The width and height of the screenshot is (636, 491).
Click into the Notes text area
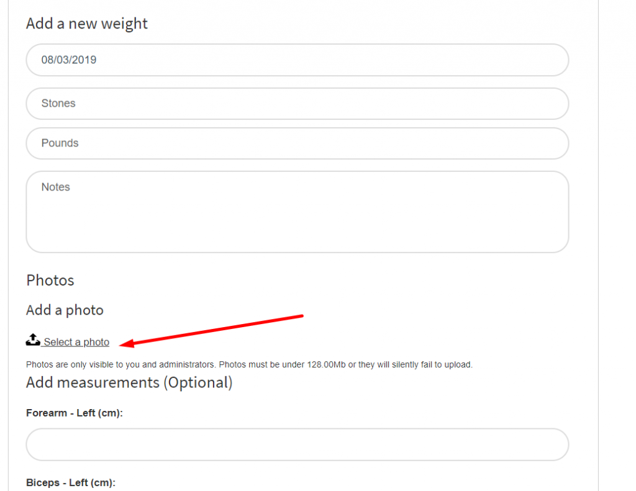[x=297, y=211]
